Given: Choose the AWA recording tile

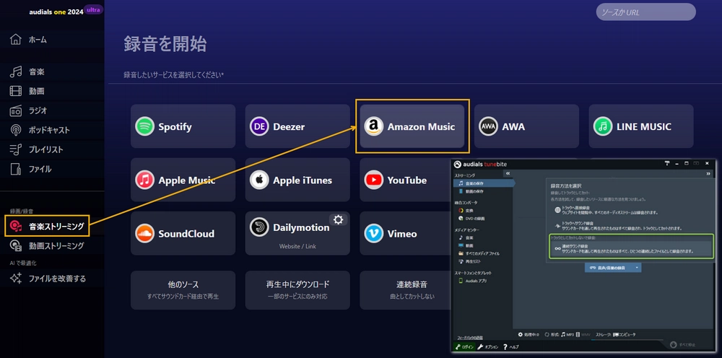Looking at the screenshot, I should click(x=527, y=126).
